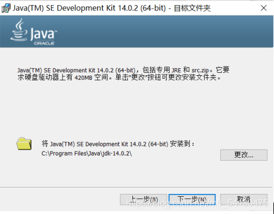
Task: Go to next step with 下一步(N)
Action: click(192, 200)
